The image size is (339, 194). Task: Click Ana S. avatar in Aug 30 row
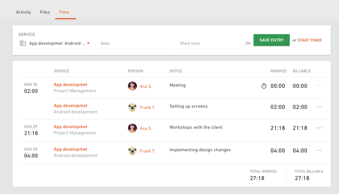pos(132,86)
